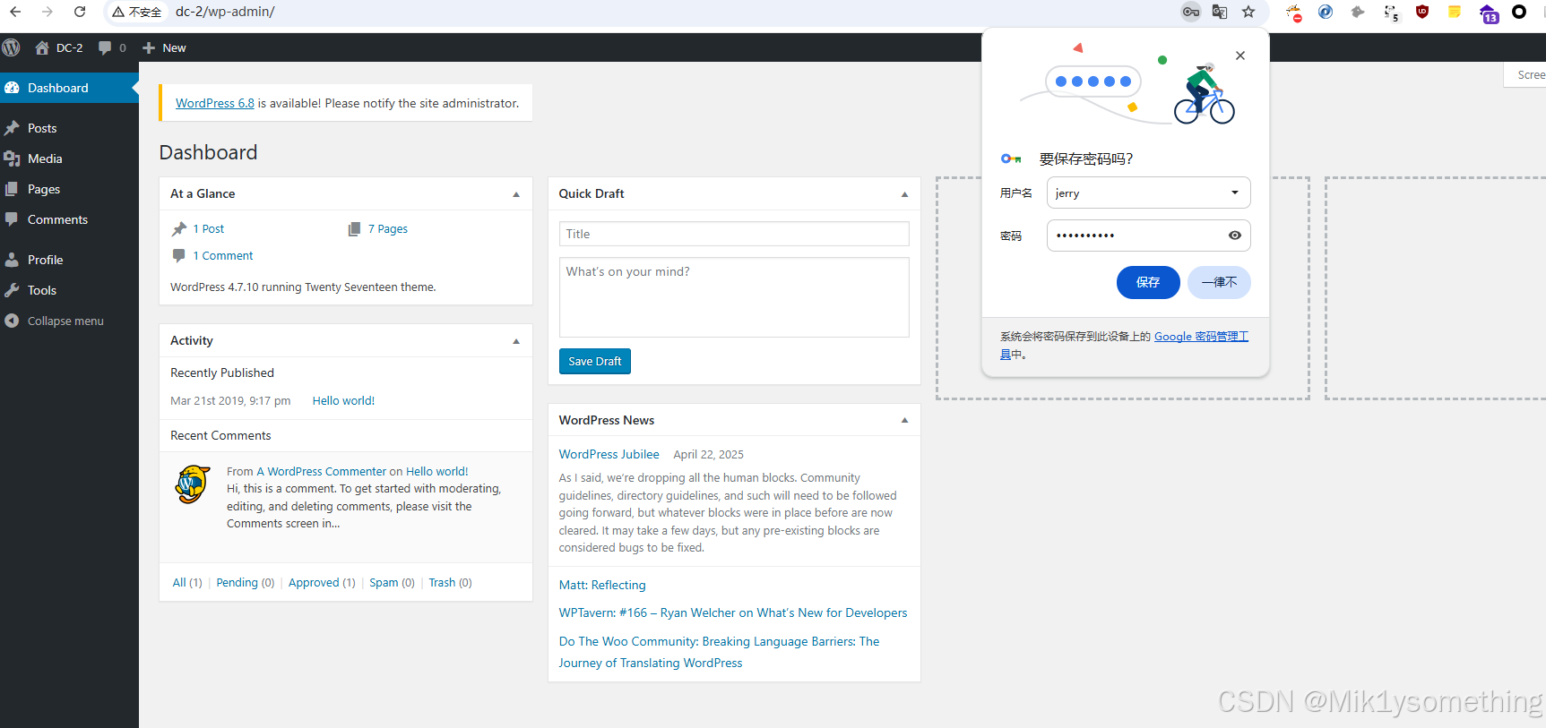The height and width of the screenshot is (728, 1546).
Task: Click the commenter avatar thumbnail
Action: tap(192, 484)
